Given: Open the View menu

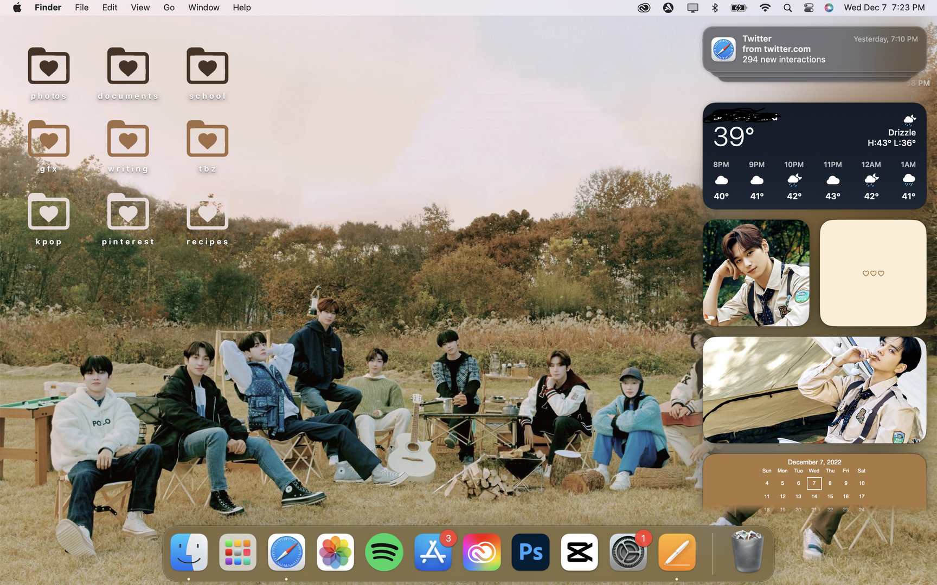Looking at the screenshot, I should tap(140, 8).
